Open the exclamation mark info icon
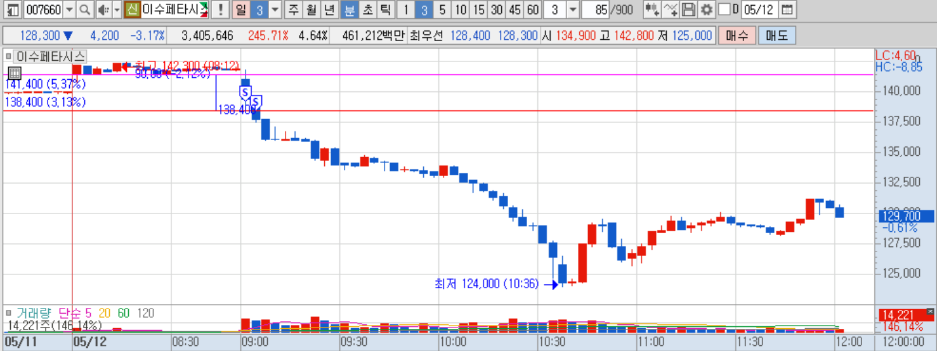The height and width of the screenshot is (351, 937). 220,10
